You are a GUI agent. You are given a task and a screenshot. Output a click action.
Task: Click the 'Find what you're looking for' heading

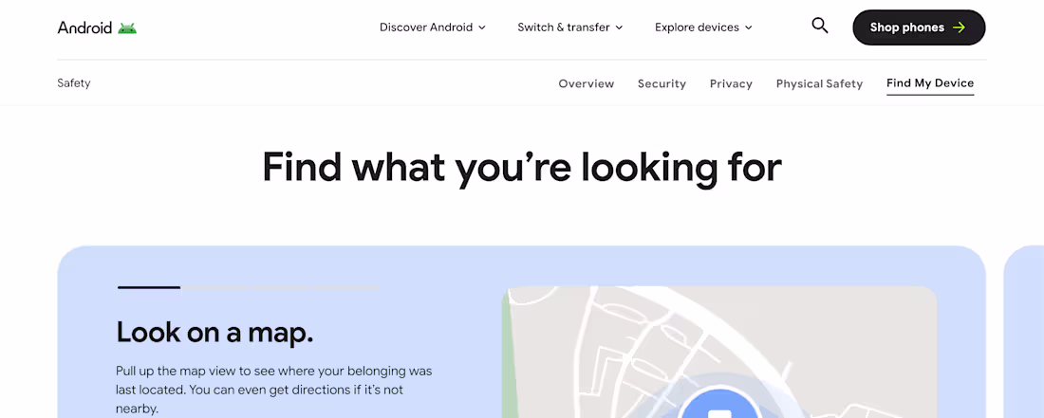522,167
